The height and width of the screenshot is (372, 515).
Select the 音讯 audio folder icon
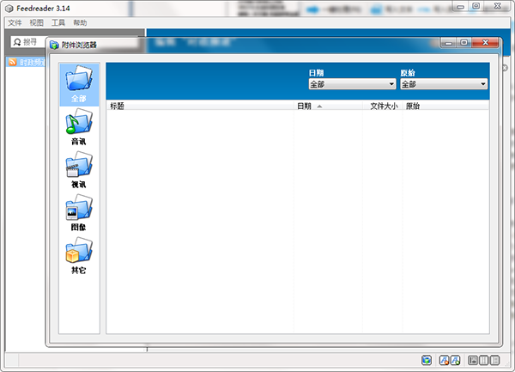tap(79, 126)
